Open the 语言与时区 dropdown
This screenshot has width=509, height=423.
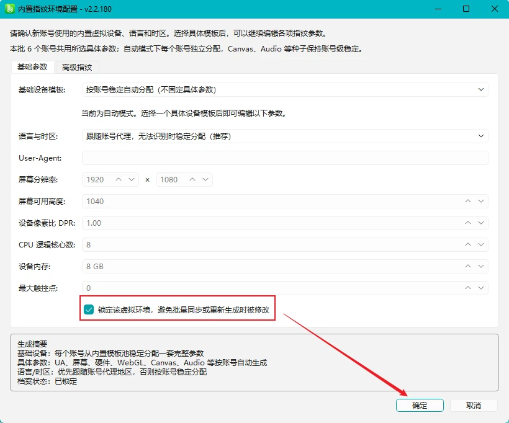pyautogui.click(x=285, y=136)
